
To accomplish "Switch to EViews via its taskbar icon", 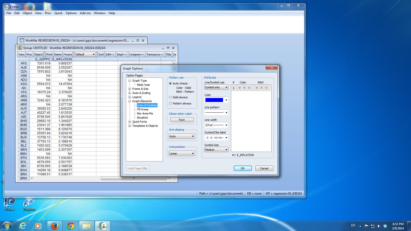I will coord(103,226).
